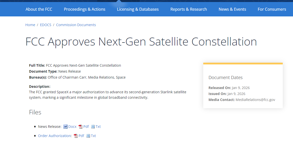This screenshot has height=143, width=293.
Task: Open the News & Events menu
Action: pyautogui.click(x=232, y=9)
